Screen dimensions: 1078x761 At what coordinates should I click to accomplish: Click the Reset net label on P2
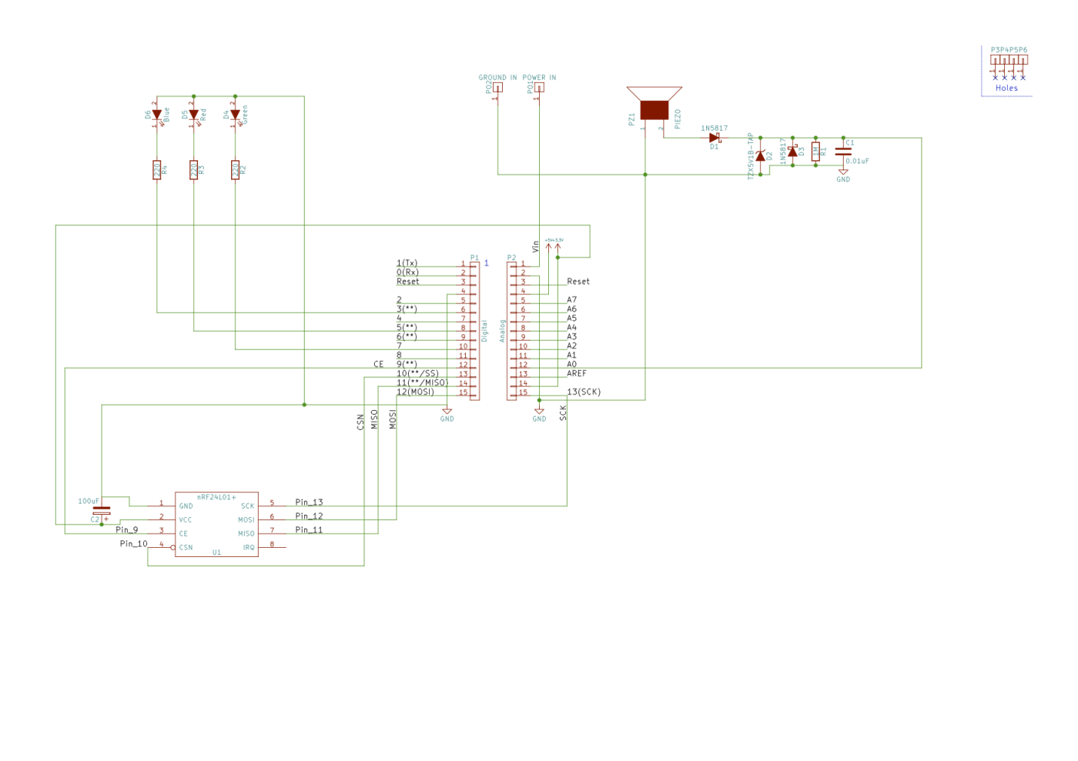coord(578,282)
